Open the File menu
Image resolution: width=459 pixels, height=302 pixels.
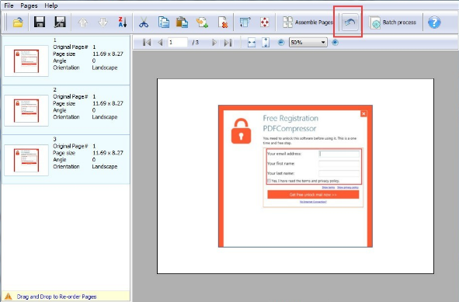point(9,5)
